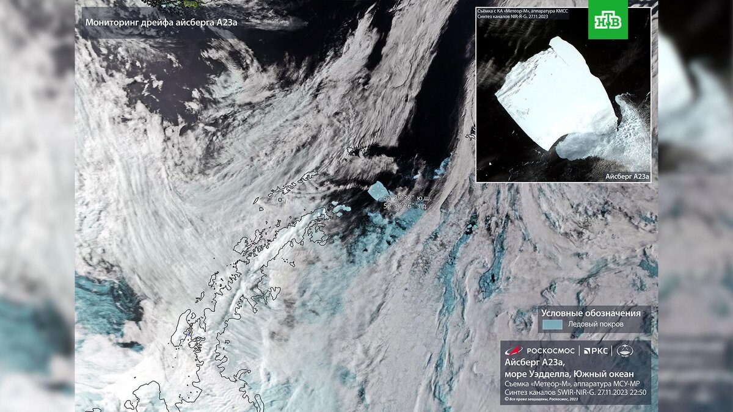733x412 pixels.
Task: Click the inset caption 'Съёмка с КА «Метеор-М», аппаратура КМСС'
Action: (523, 11)
